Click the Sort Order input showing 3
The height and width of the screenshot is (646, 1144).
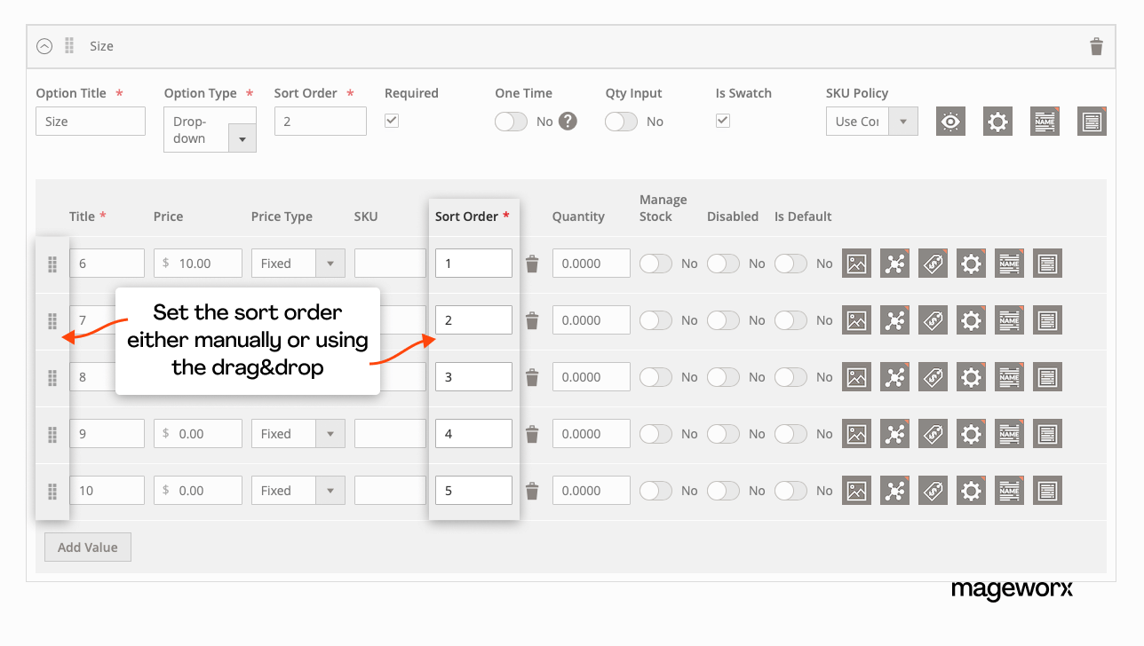[473, 376]
